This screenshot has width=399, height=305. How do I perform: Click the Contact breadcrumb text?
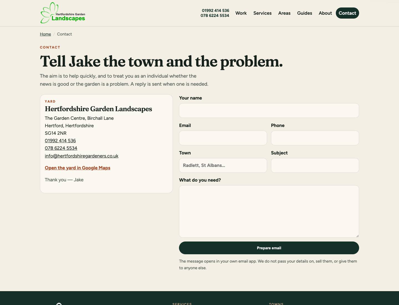(65, 34)
